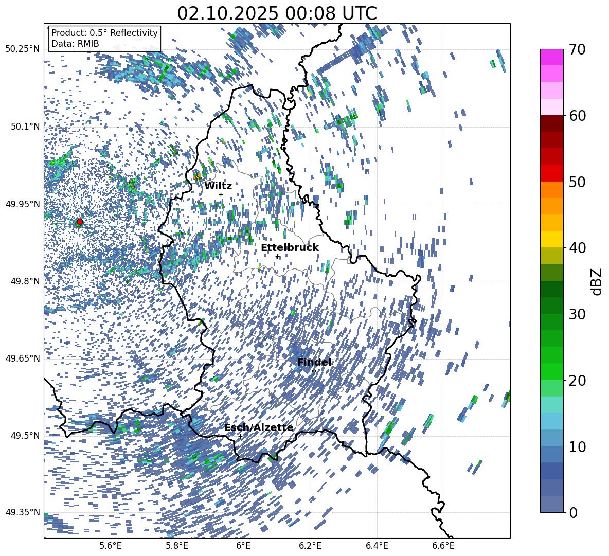Click the 6.2°E longitude tick label
Viewport: 609px width, 556px height.
[x=310, y=546]
